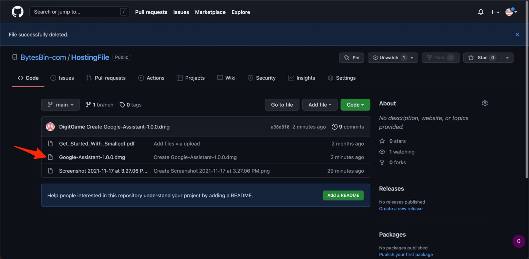The image size is (529, 259).
Task: Open the Add file dropdown
Action: coord(320,105)
